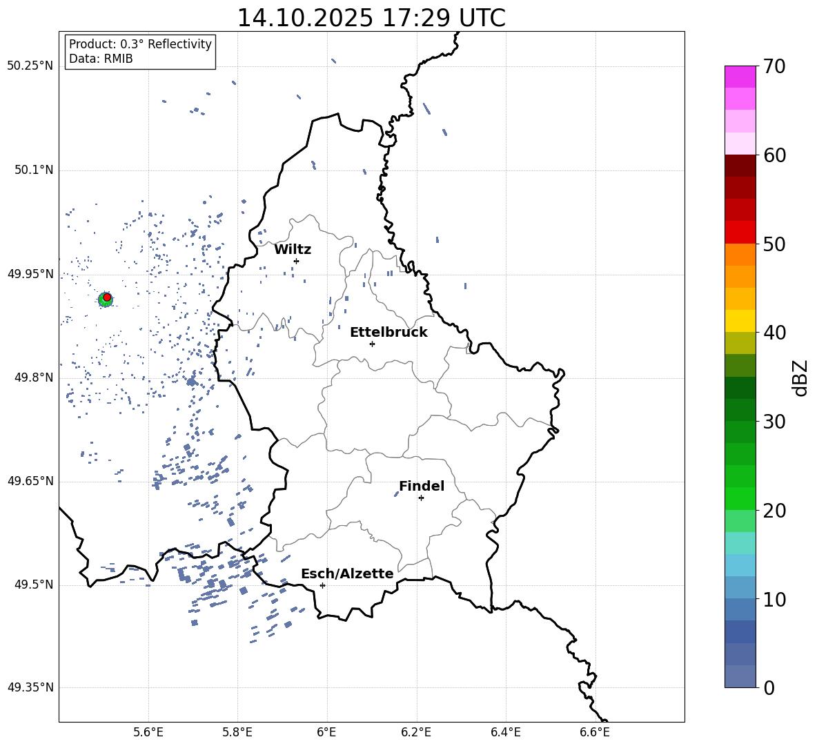Click the 50.25°N latitude tick label
The height and width of the screenshot is (746, 817).
click(x=30, y=66)
